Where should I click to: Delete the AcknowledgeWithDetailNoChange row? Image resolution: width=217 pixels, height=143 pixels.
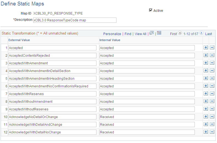click(212, 132)
